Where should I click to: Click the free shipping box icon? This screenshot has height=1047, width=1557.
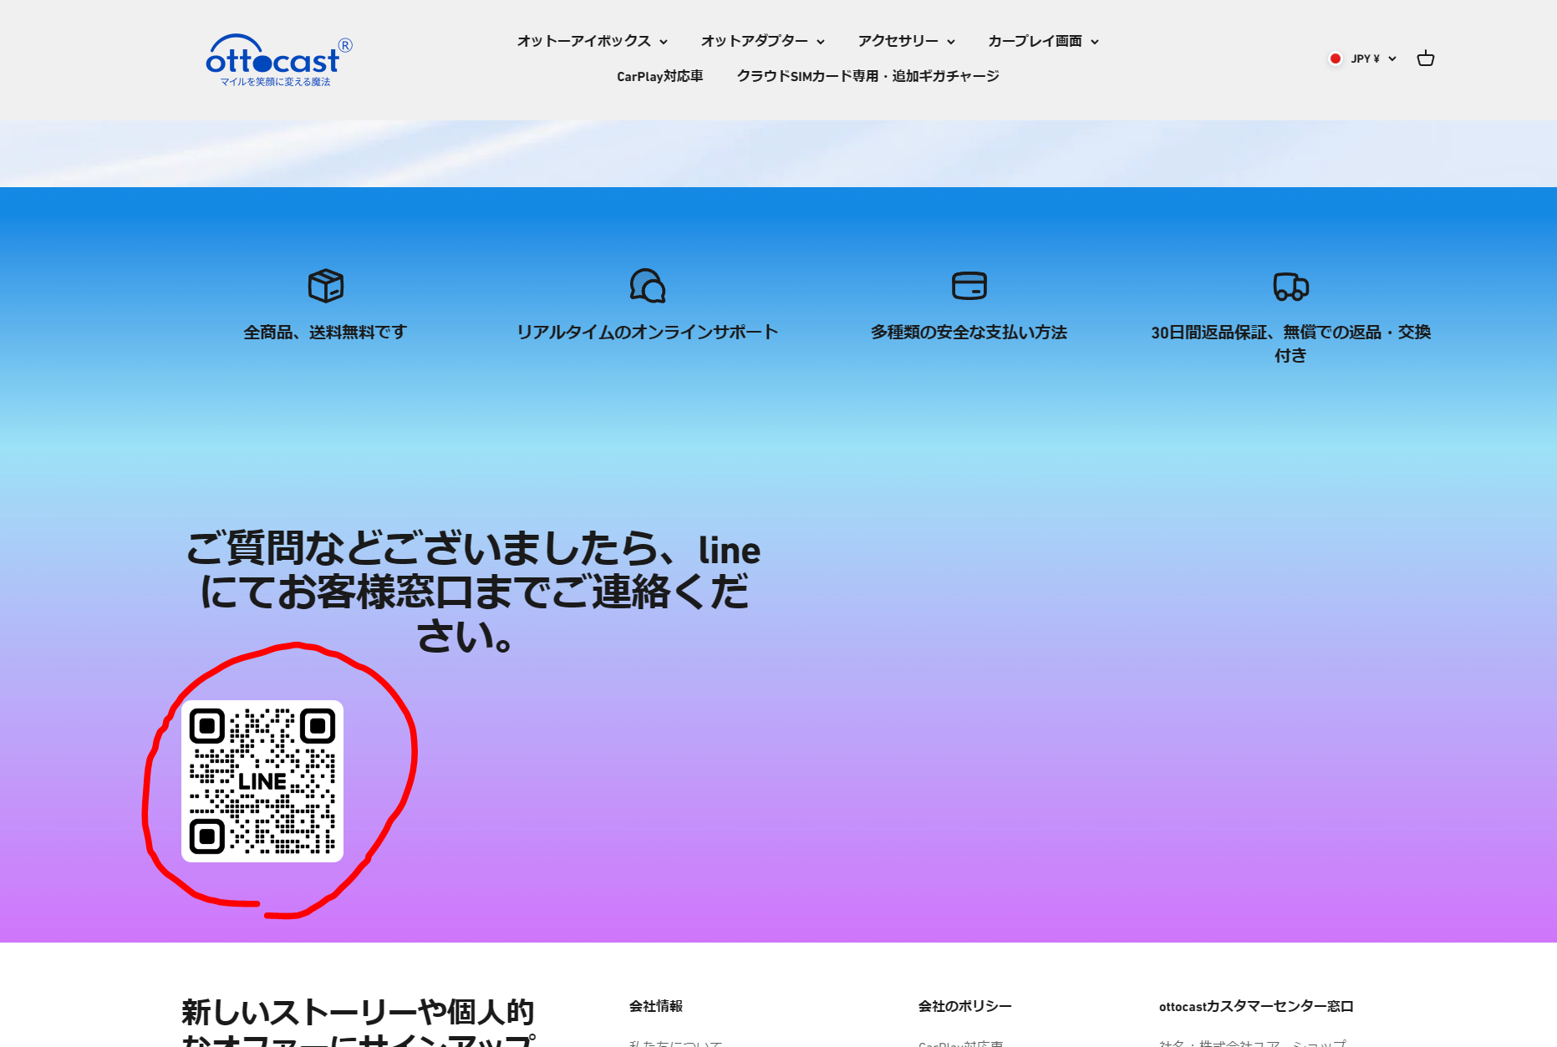point(326,286)
